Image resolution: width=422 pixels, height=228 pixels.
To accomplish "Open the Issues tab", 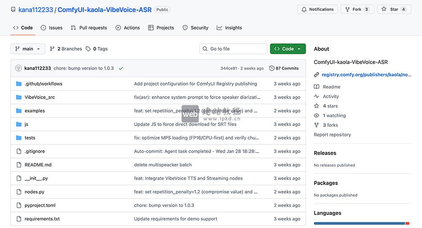I will click(51, 28).
